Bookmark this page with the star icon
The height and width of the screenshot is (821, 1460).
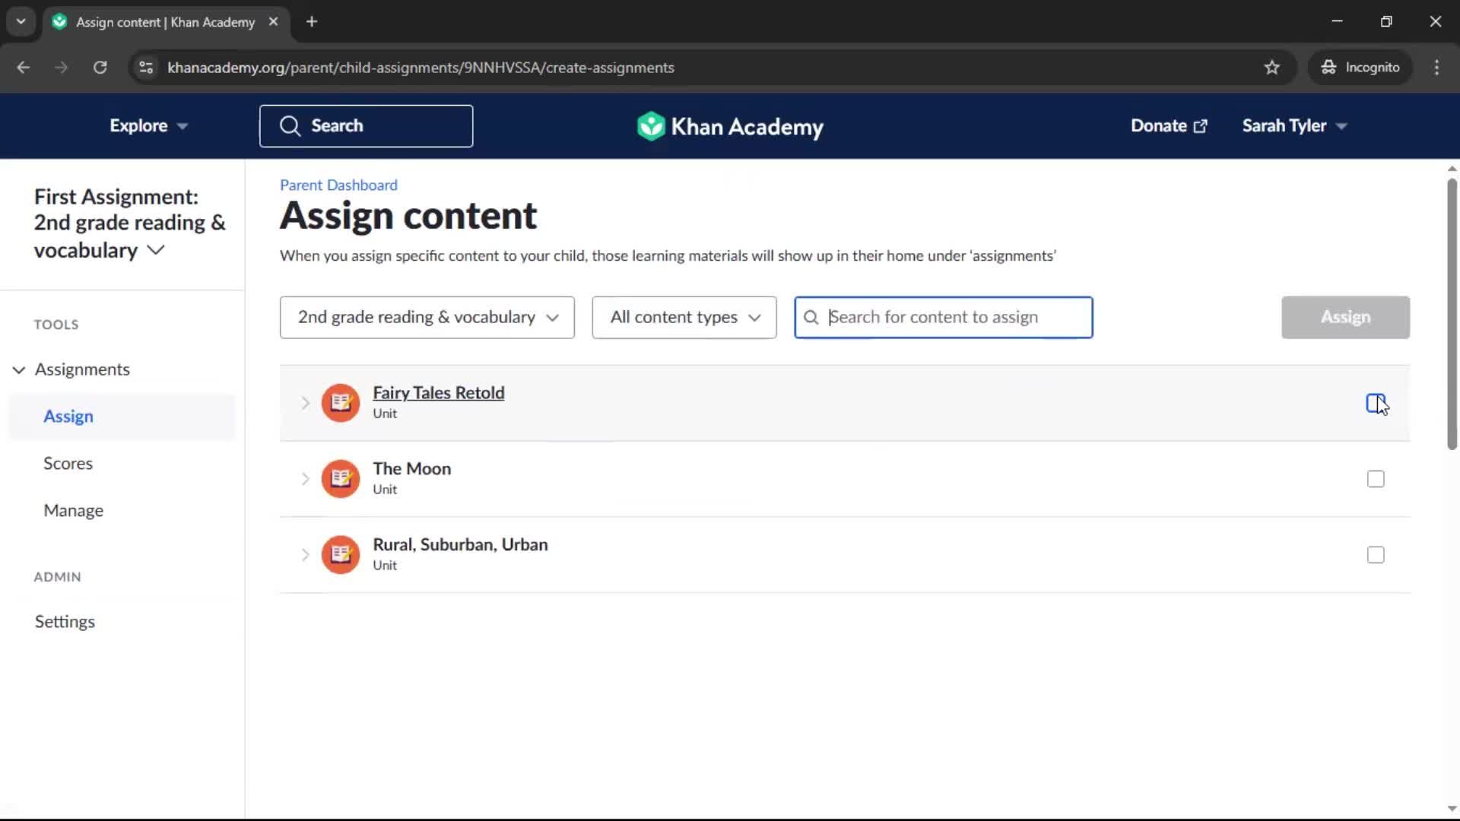point(1272,68)
